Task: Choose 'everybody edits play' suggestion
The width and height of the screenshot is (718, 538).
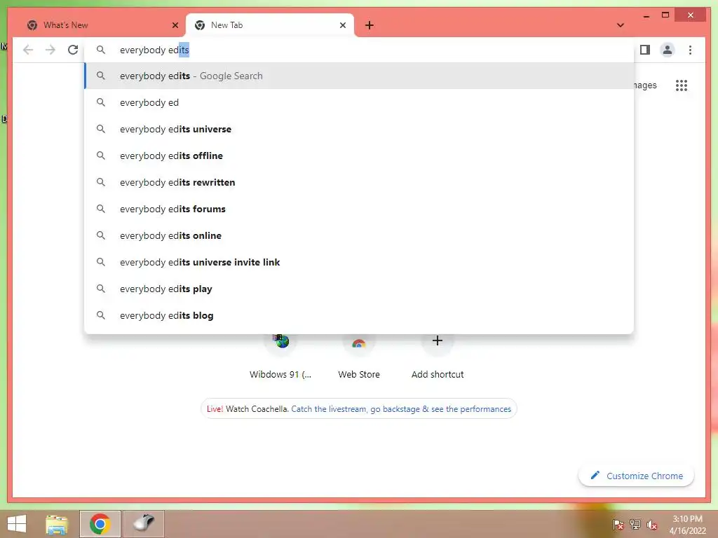Action: 359,289
